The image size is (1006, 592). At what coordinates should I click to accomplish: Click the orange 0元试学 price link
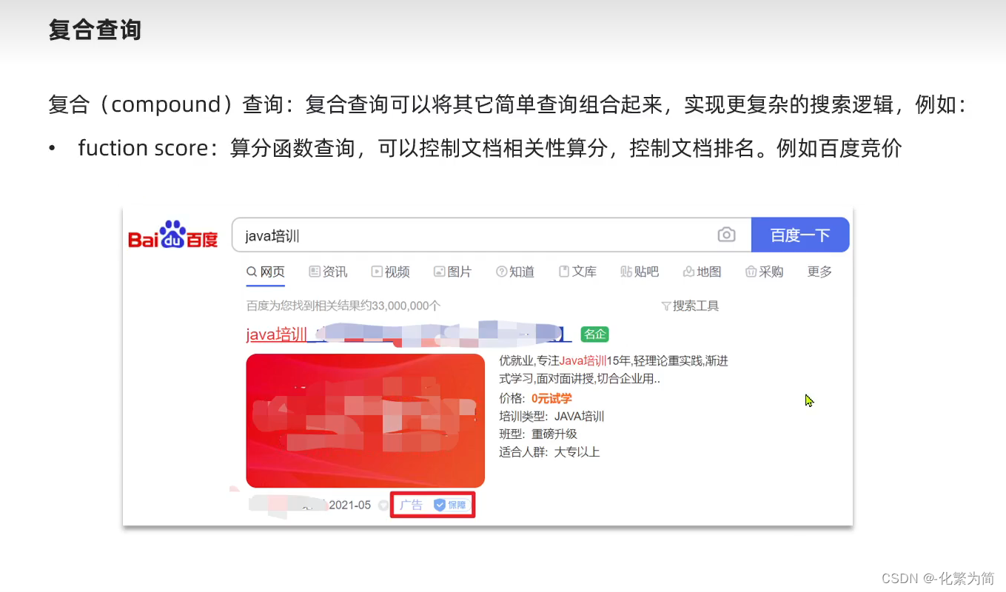tap(551, 399)
